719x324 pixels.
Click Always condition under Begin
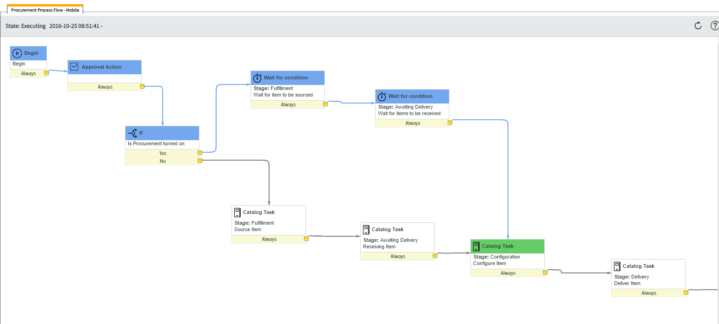[28, 73]
